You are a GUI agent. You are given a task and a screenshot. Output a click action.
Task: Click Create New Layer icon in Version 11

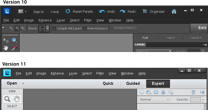click(142, 92)
